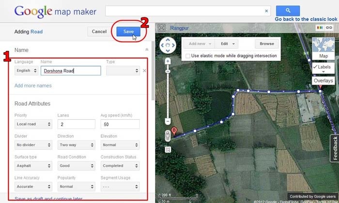The width and height of the screenshot is (339, 203).
Task: Click the Contributed by Google users label
Action: click(x=313, y=197)
